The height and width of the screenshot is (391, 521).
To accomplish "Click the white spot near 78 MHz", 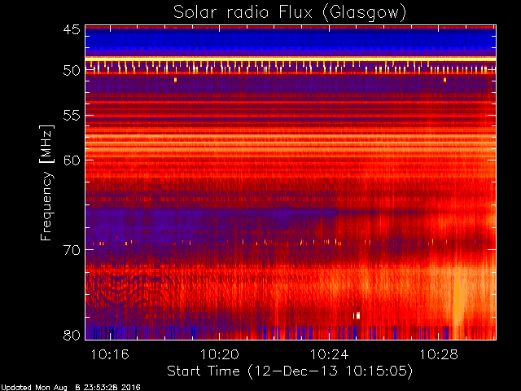I will point(357,315).
